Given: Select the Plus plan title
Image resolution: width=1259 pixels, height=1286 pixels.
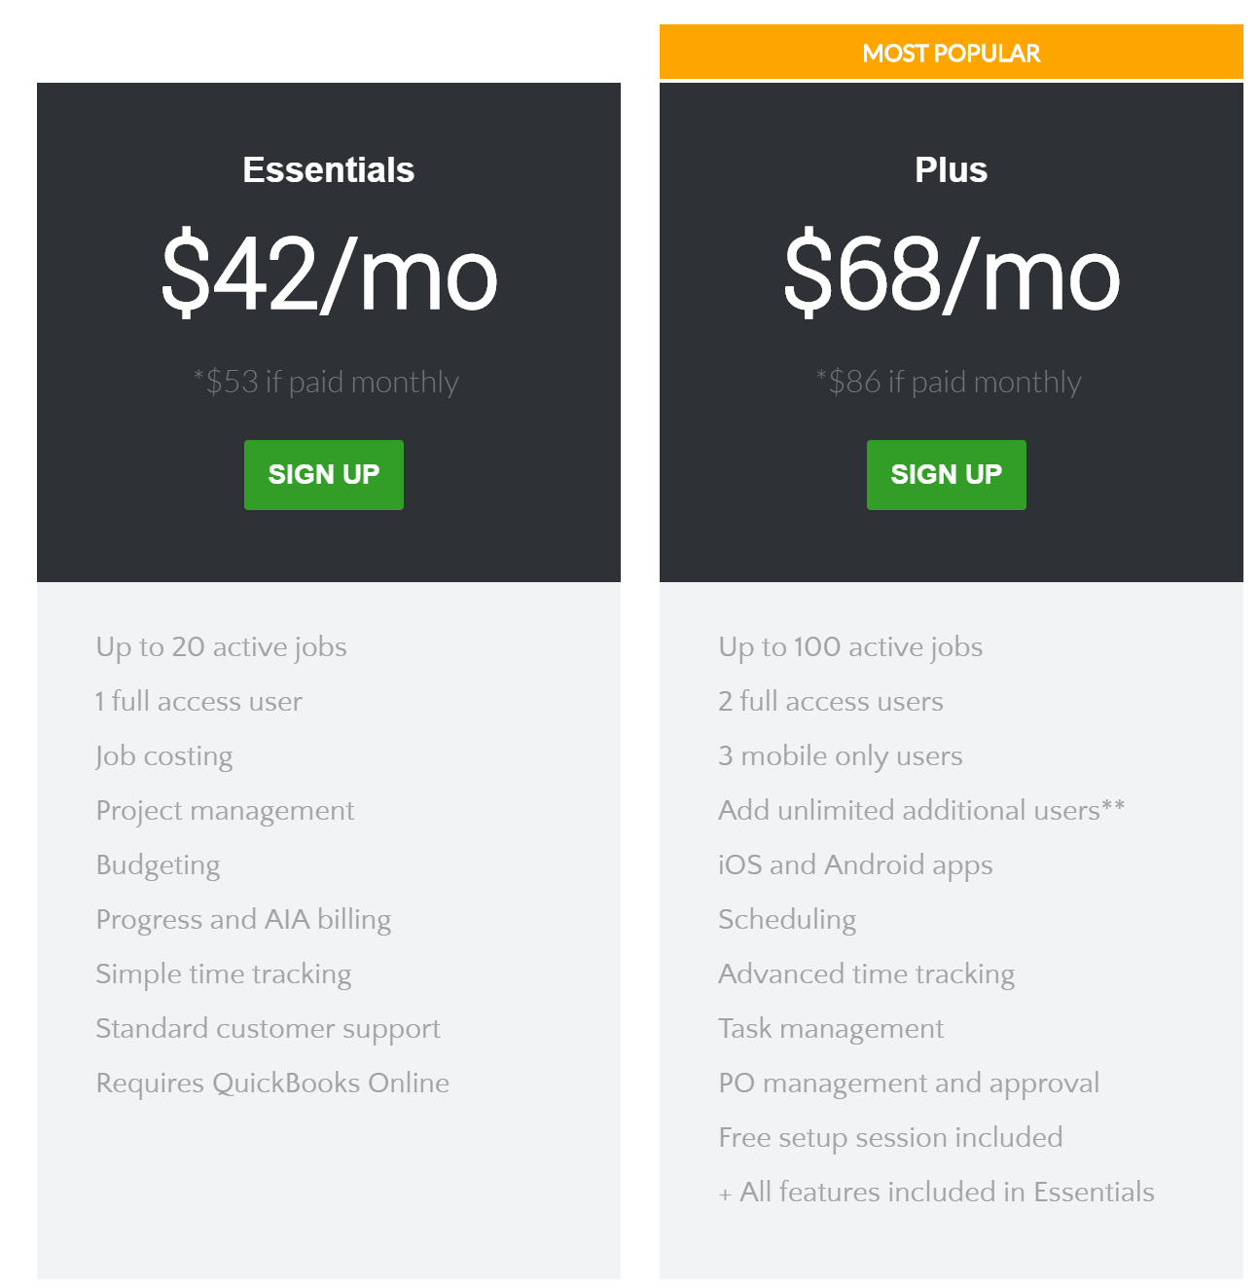Looking at the screenshot, I should coord(951,169).
